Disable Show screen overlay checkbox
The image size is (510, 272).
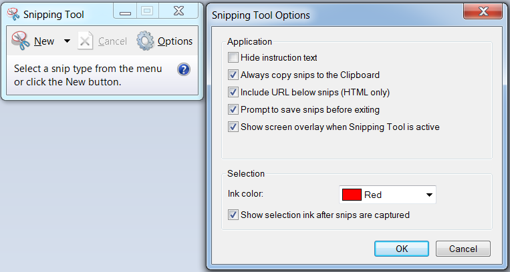(x=233, y=127)
